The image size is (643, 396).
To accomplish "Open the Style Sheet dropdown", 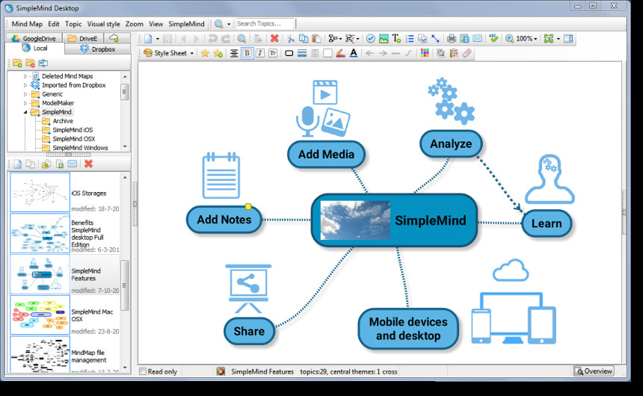I will tap(168, 53).
